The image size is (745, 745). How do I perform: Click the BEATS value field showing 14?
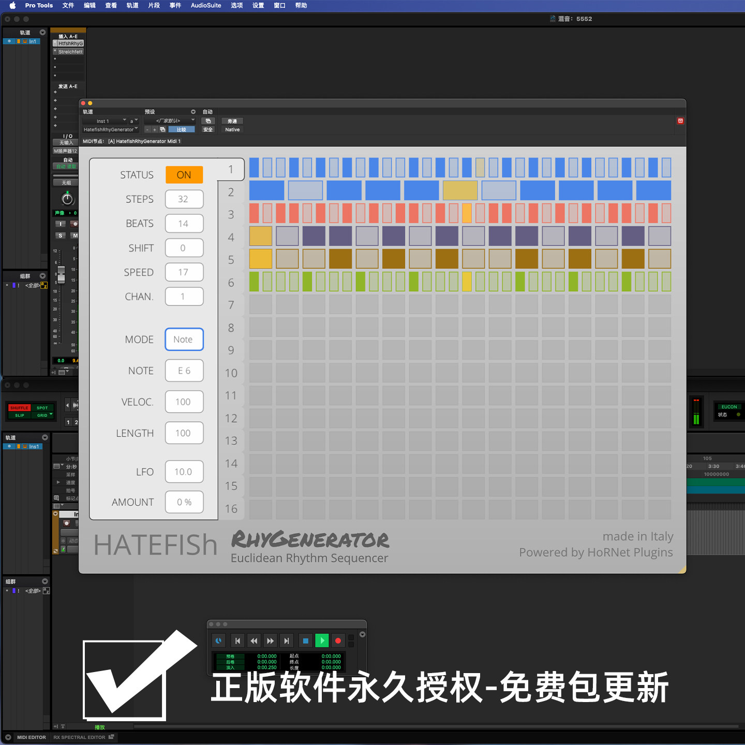[x=184, y=224]
